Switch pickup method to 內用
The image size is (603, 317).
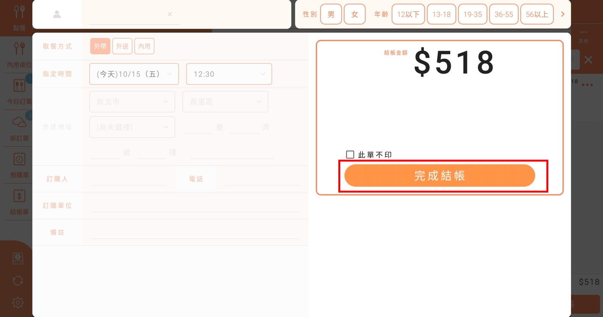[x=144, y=46]
